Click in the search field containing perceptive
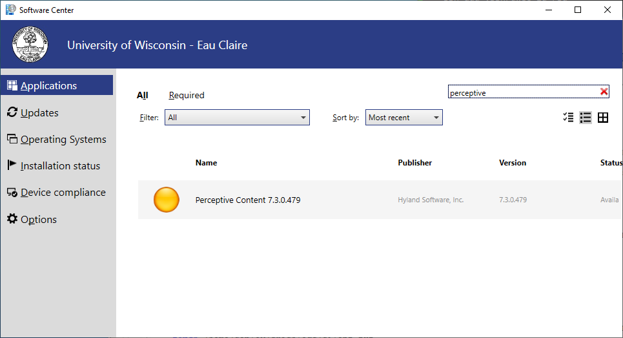This screenshot has height=338, width=623. tap(522, 92)
